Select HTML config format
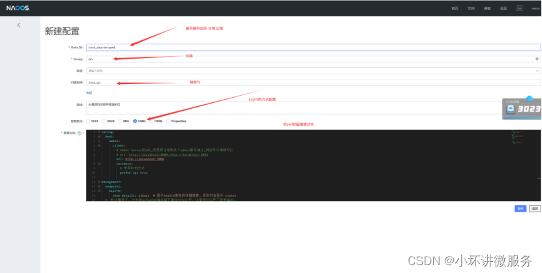 click(x=152, y=121)
